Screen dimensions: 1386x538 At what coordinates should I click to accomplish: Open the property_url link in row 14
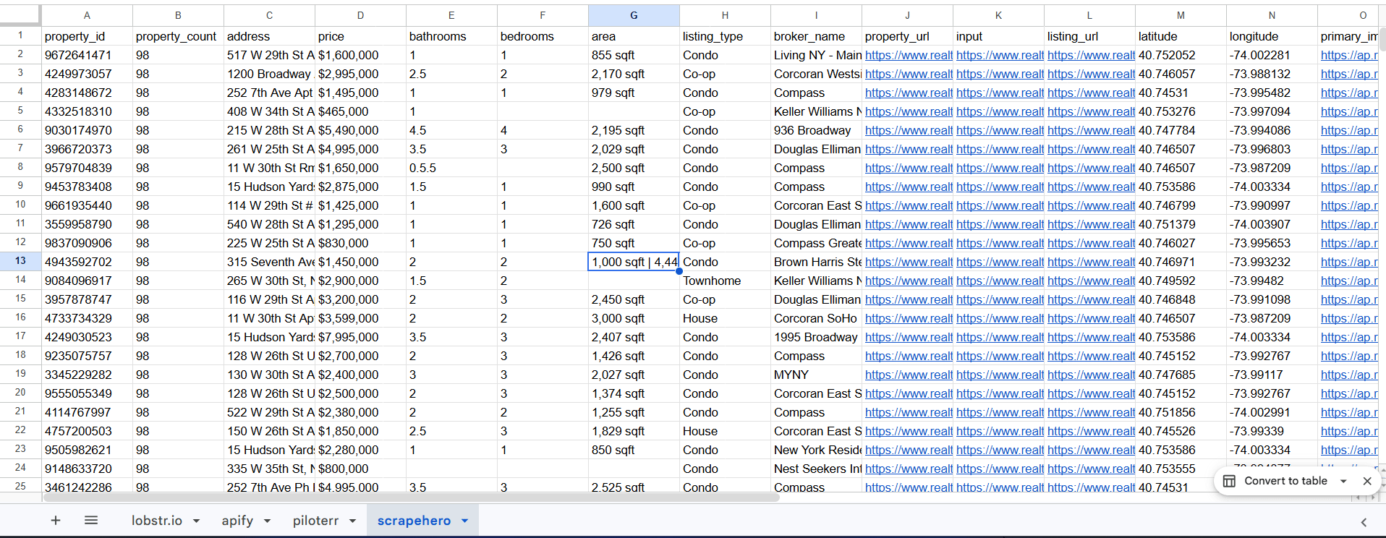[909, 281]
